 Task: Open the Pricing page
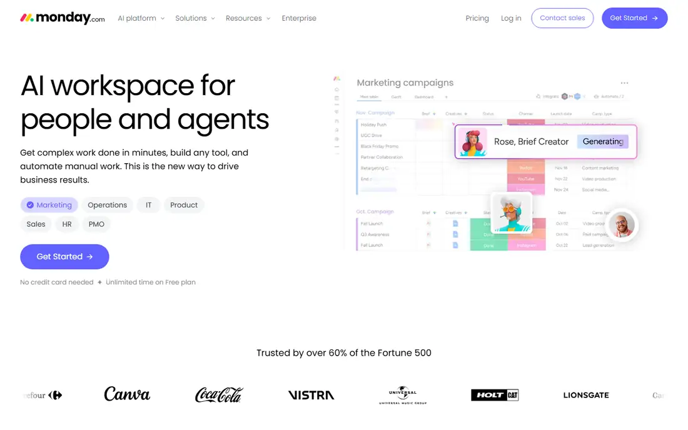[477, 18]
